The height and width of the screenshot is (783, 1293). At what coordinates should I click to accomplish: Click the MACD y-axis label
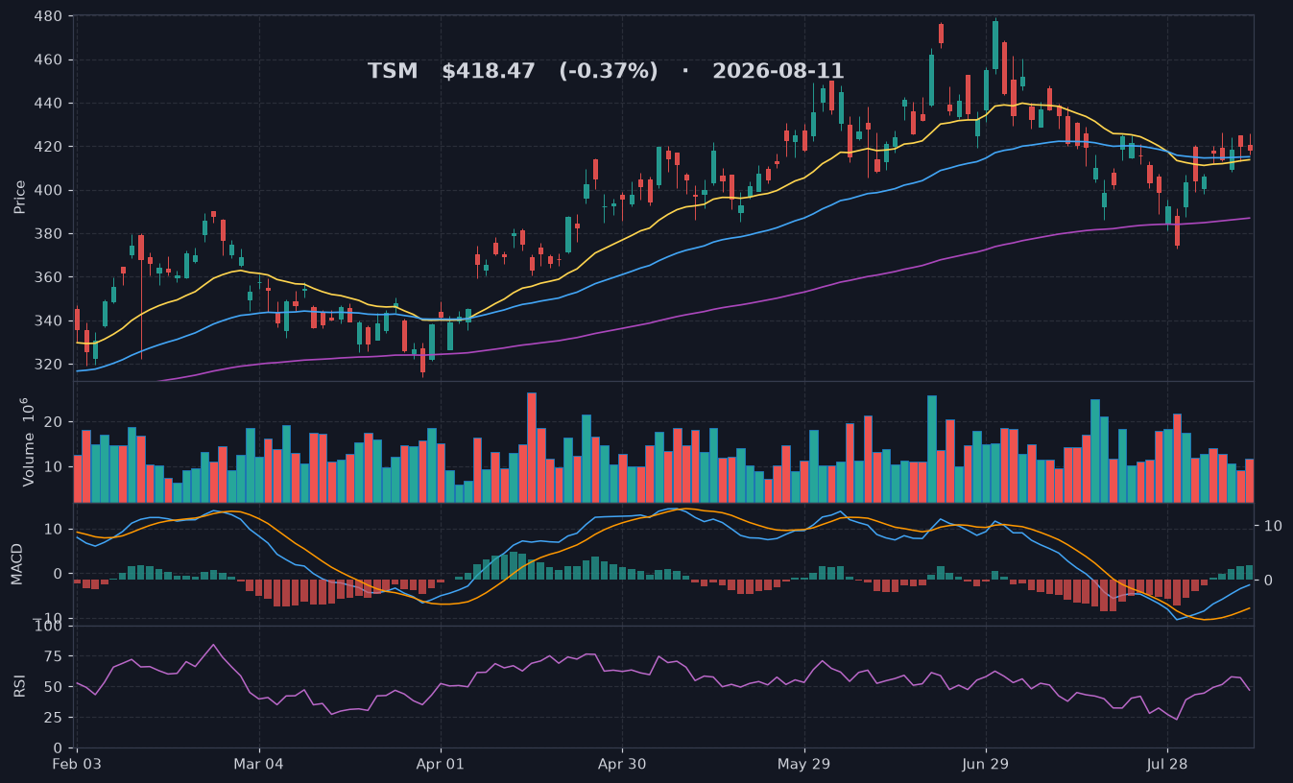tap(16, 564)
